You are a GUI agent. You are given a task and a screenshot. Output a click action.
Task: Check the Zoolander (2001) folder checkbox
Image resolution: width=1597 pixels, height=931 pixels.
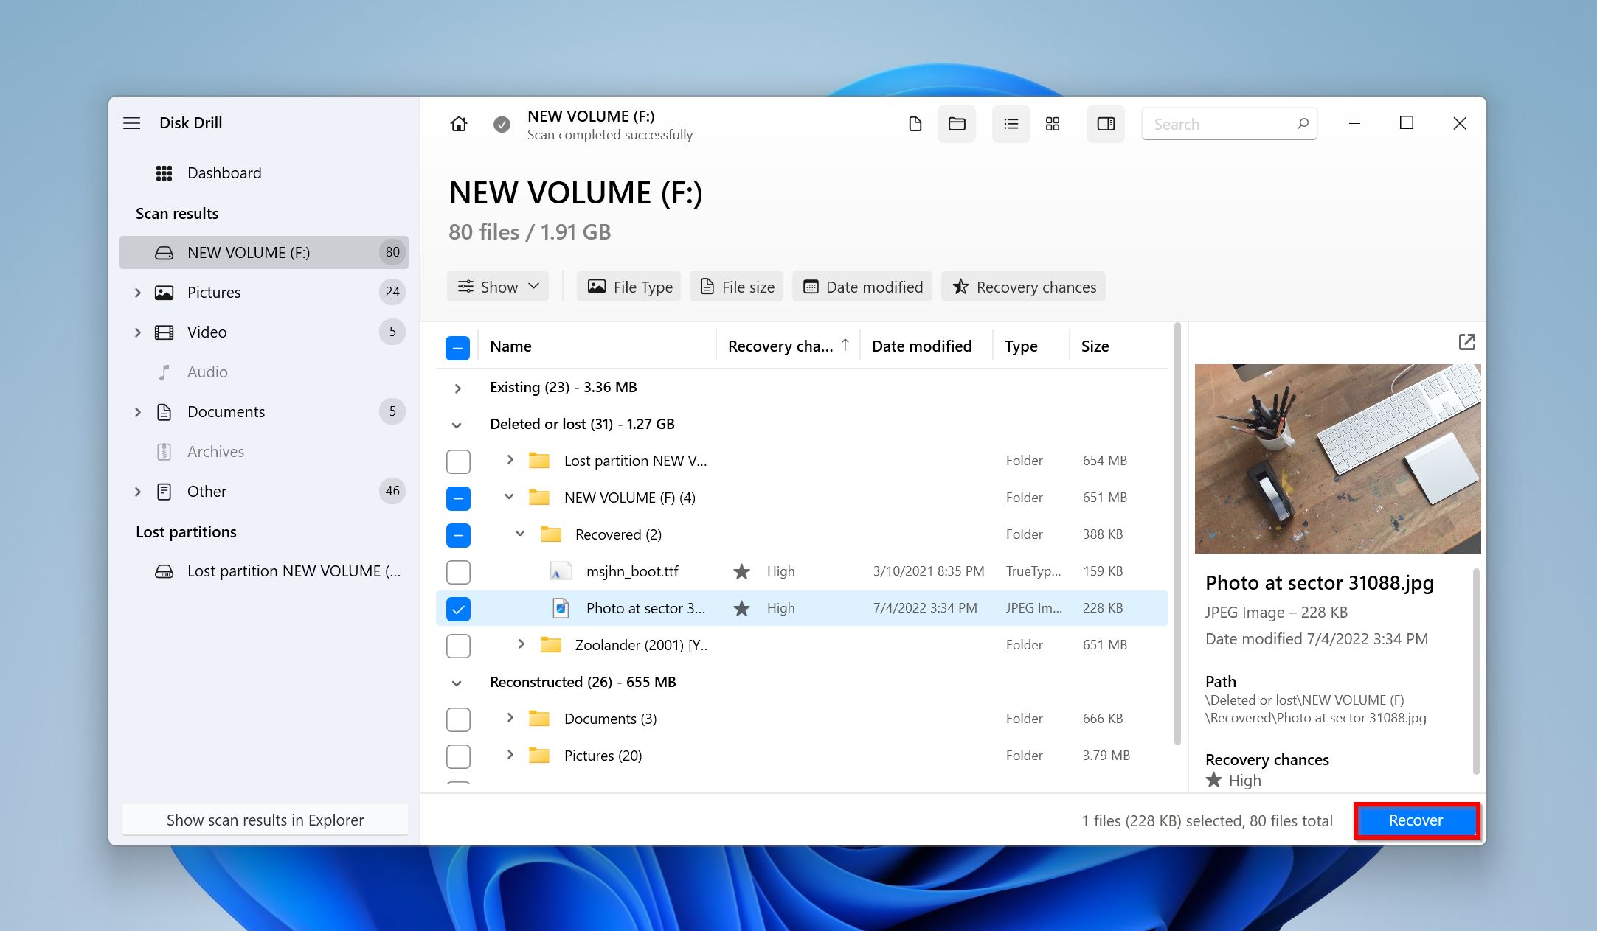tap(458, 646)
